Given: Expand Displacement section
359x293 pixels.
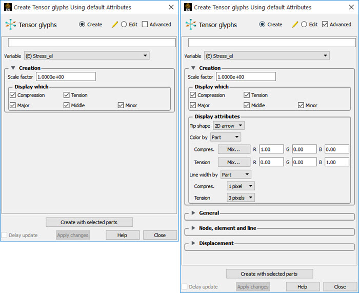Looking at the screenshot, I should [193, 243].
